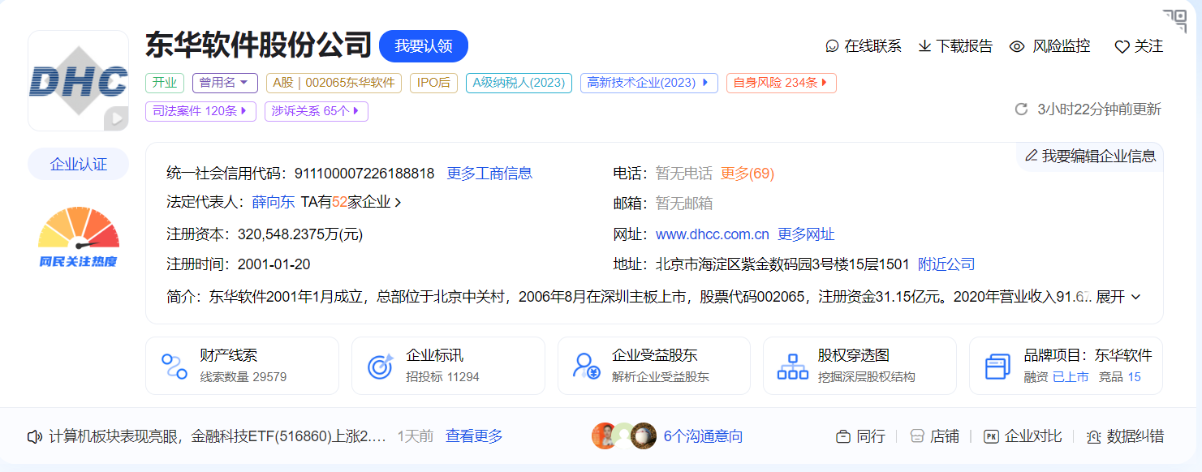Click the 店铺 shop icon
Viewport: 1202px width, 472px height.
coord(917,436)
